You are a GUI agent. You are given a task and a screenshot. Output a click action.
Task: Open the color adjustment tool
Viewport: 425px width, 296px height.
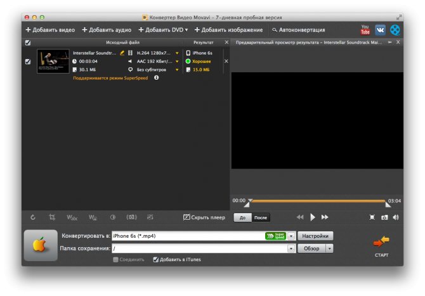[113, 217]
